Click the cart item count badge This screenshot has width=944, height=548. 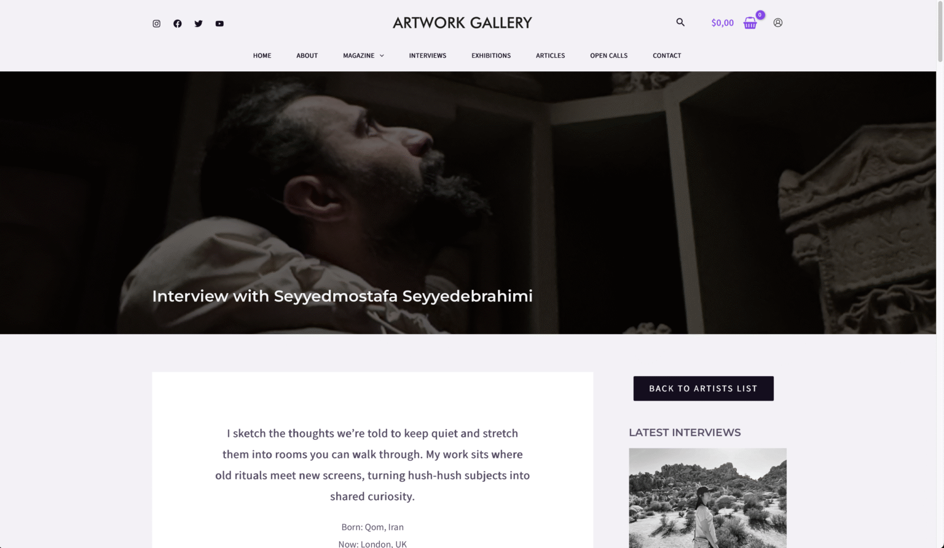pyautogui.click(x=760, y=15)
